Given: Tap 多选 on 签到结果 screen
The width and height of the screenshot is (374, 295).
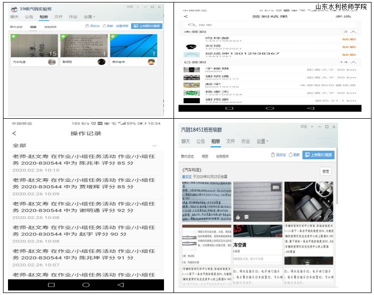Looking at the screenshot, I should pos(343,17).
